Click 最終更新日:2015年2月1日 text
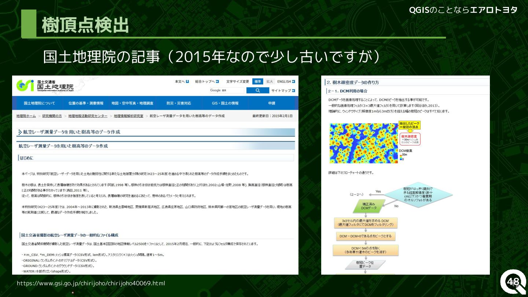528x297 pixels. 272,115
